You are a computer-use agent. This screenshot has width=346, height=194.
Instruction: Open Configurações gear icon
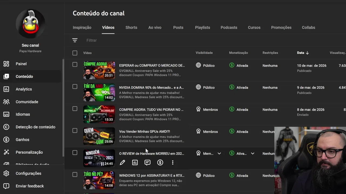[6, 173]
